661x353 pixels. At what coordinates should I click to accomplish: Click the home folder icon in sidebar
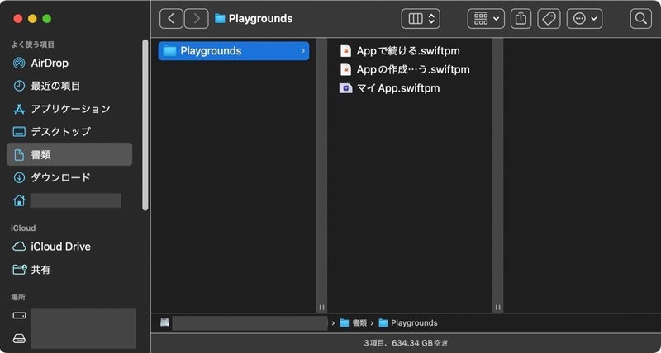tap(19, 200)
